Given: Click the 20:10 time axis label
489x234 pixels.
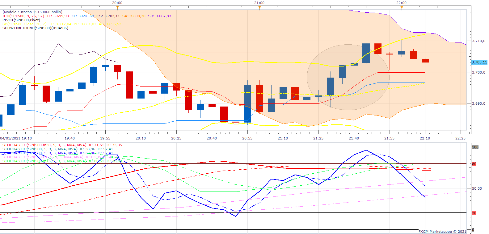Looking at the screenshot, I should (x=141, y=138).
